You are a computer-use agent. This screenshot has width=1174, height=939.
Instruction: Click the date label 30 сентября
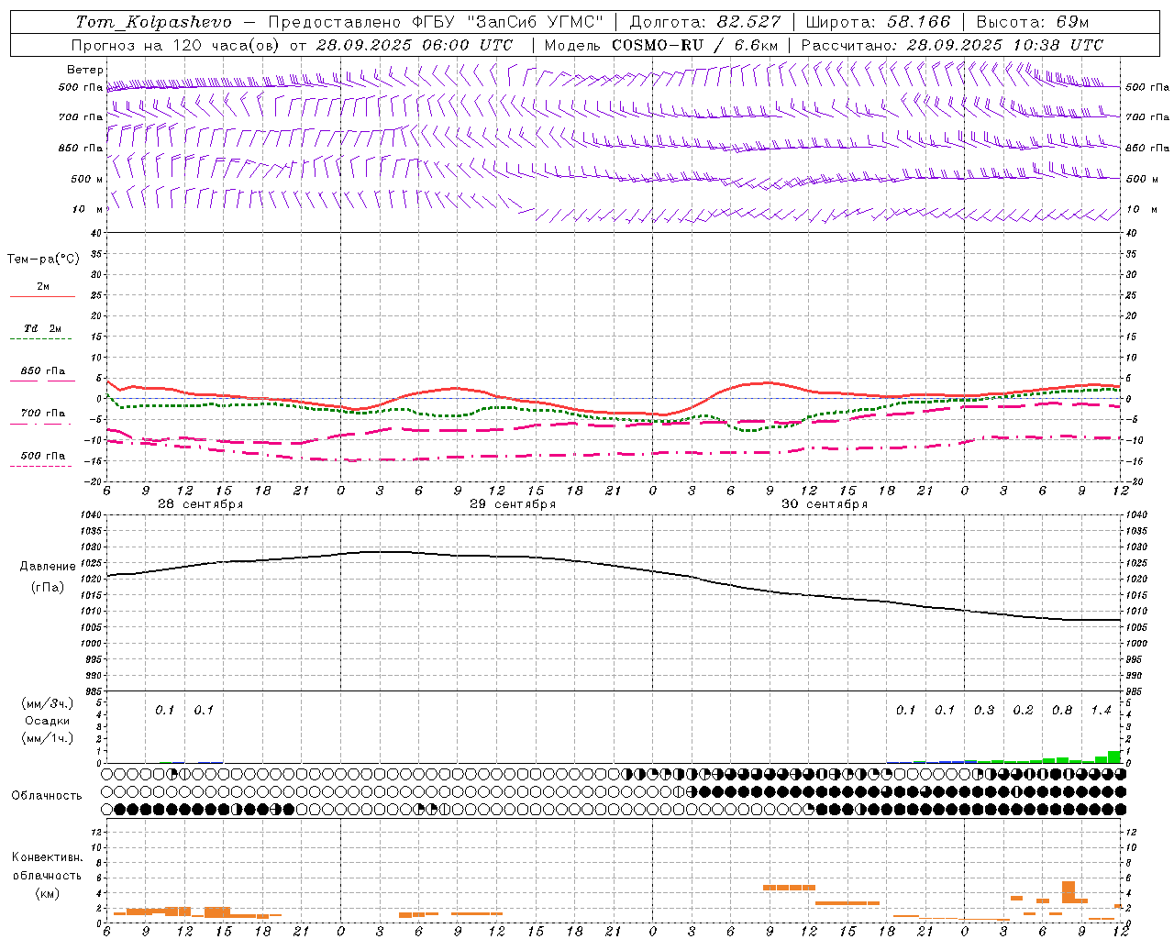(825, 504)
